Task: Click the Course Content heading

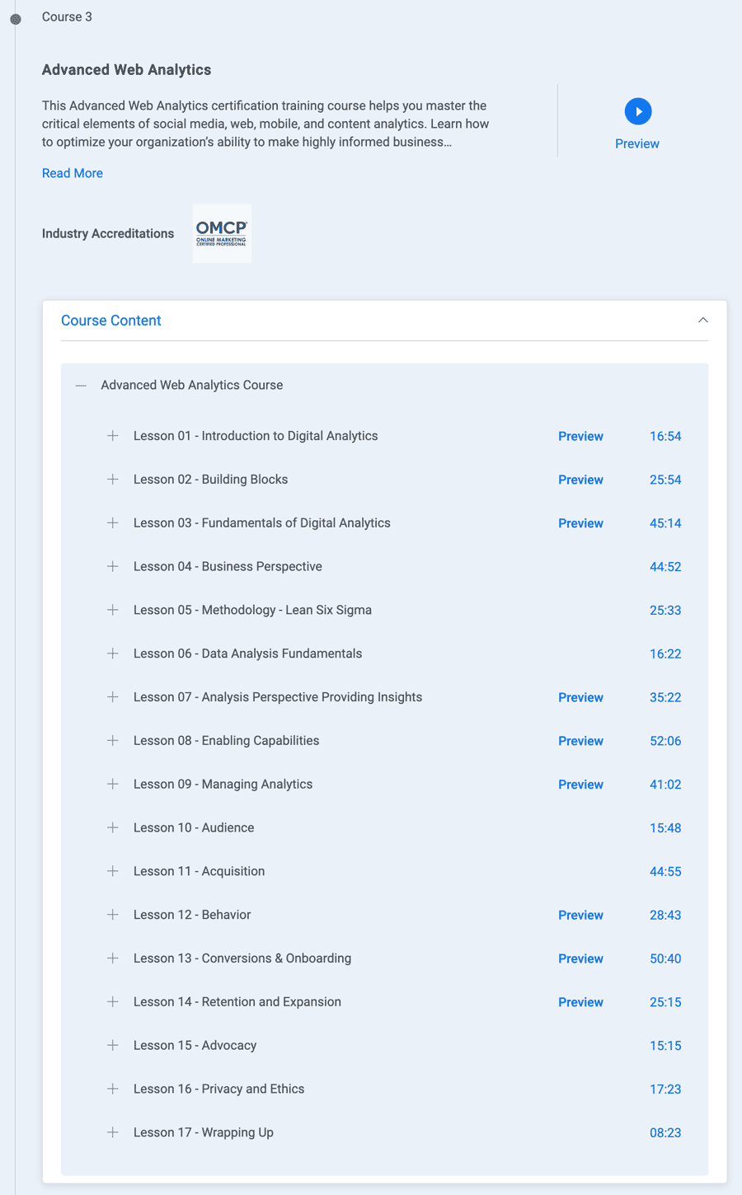Action: point(111,321)
